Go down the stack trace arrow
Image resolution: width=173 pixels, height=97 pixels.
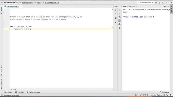pos(119,14)
